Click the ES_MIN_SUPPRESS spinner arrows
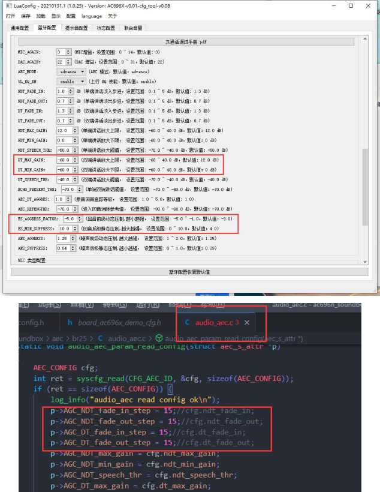Viewport: 380px width, 492px height. click(76, 229)
